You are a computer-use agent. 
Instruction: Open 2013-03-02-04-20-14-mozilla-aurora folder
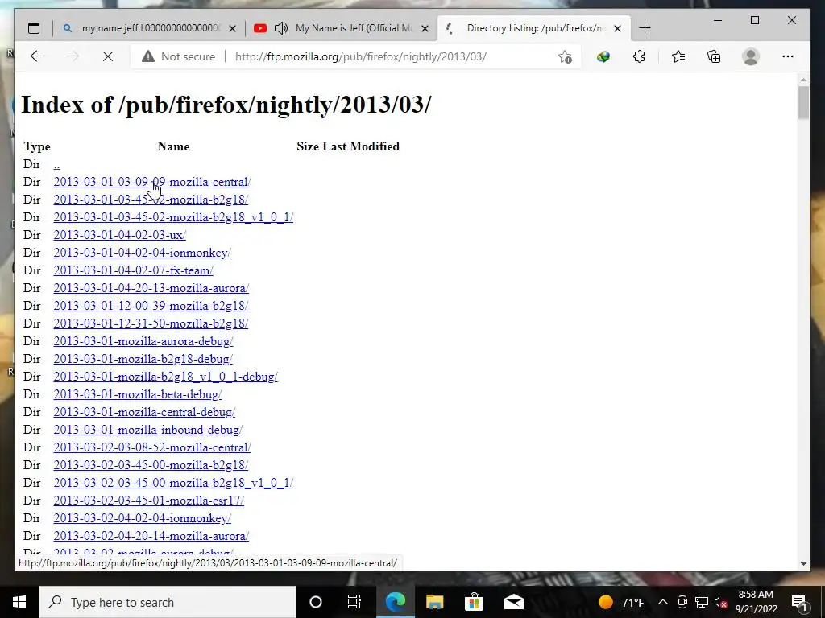(151, 536)
